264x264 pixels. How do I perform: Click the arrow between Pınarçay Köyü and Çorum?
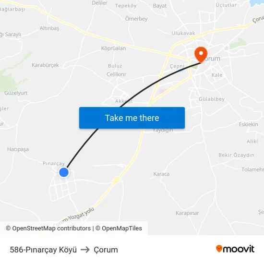click(x=85, y=250)
